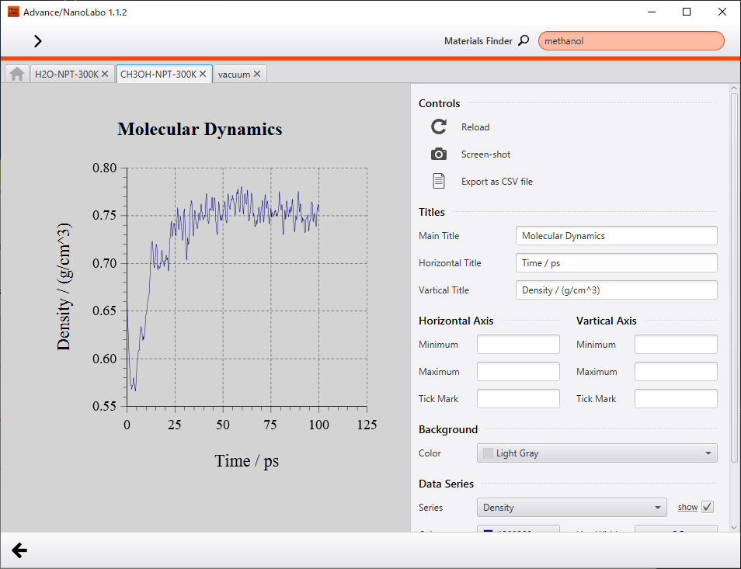Click the Reload label
Image resolution: width=741 pixels, height=569 pixels.
pos(475,127)
